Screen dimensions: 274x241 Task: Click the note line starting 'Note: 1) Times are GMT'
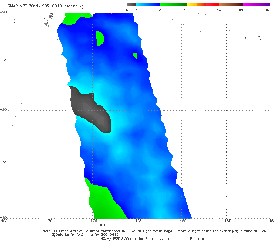[x=156, y=231]
